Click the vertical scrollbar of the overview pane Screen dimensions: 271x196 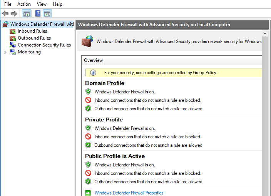[x=265, y=115]
